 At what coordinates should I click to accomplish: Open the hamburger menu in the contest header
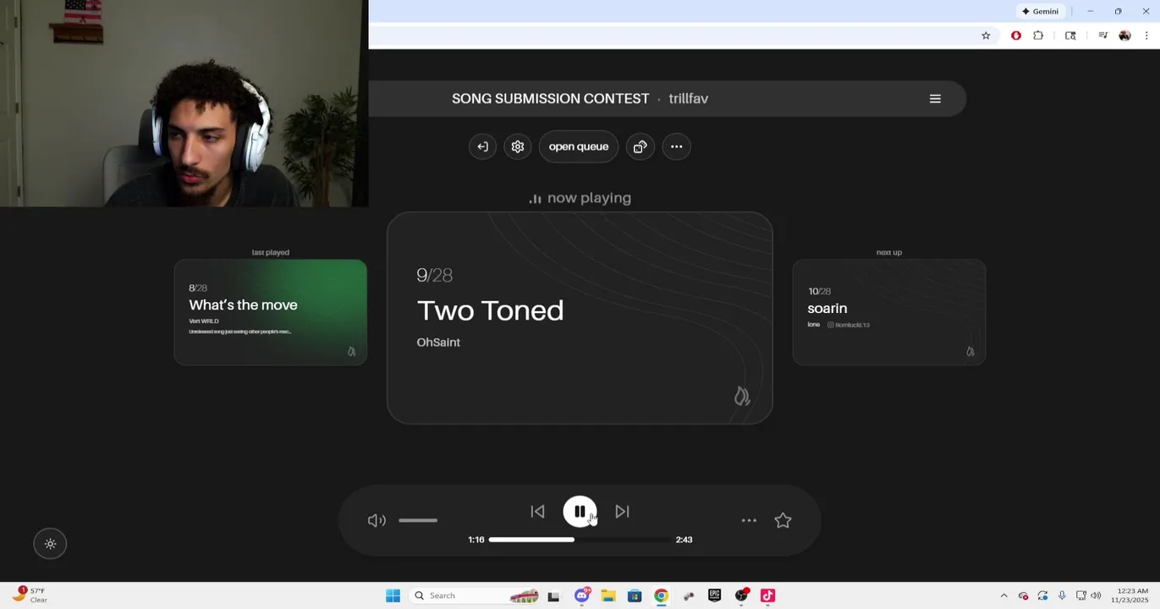point(935,99)
